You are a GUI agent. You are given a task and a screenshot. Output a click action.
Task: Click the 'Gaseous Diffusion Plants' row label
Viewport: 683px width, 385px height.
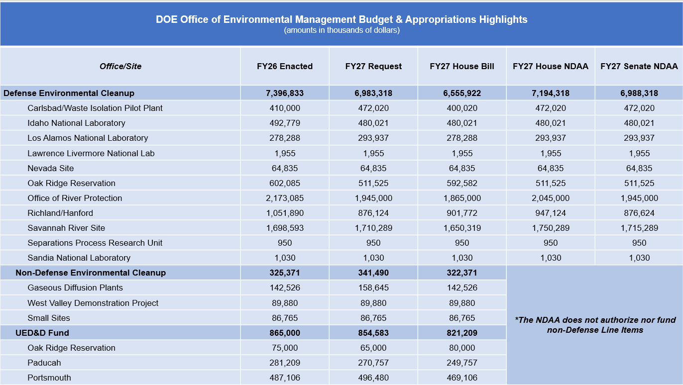[75, 288]
